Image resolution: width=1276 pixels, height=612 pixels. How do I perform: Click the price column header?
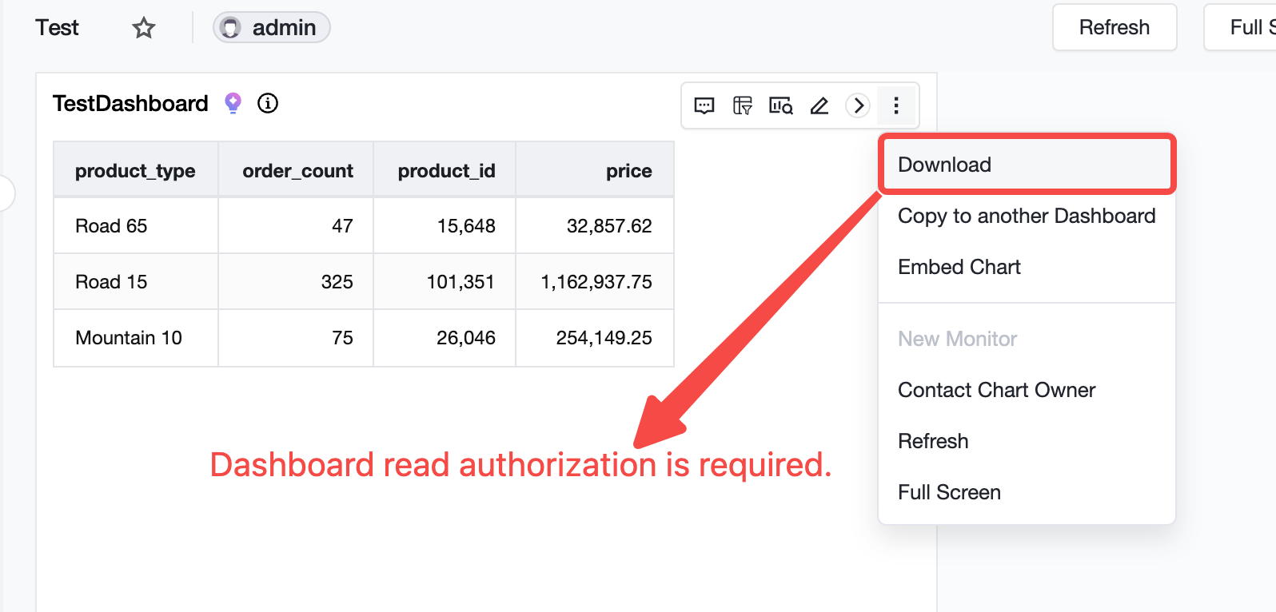[595, 170]
